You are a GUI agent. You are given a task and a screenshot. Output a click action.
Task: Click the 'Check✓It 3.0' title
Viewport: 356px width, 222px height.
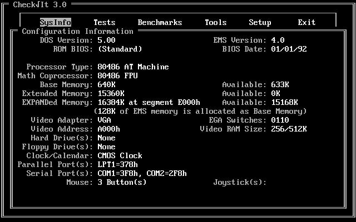coord(39,4)
